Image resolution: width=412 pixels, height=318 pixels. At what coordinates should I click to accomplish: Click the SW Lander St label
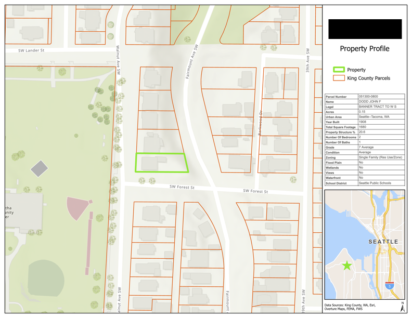(x=31, y=51)
